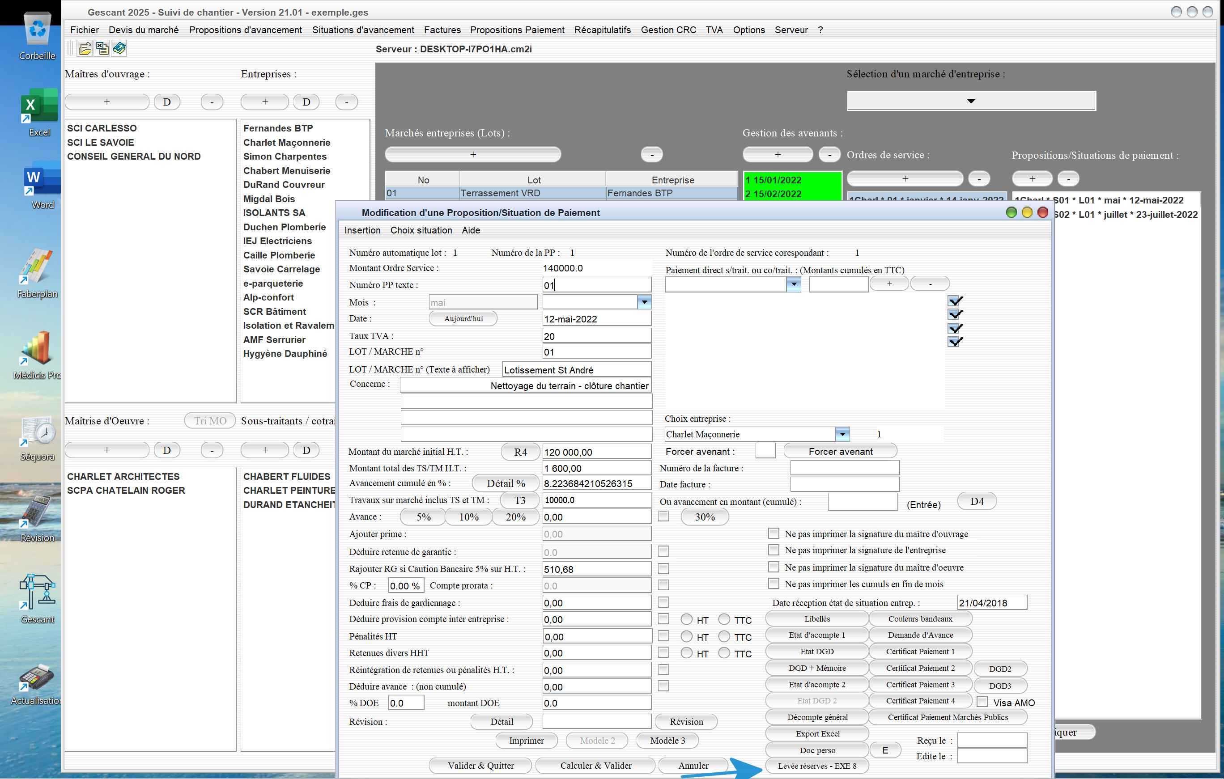The height and width of the screenshot is (779, 1224).
Task: Click the Valider & Quitter button
Action: point(480,765)
